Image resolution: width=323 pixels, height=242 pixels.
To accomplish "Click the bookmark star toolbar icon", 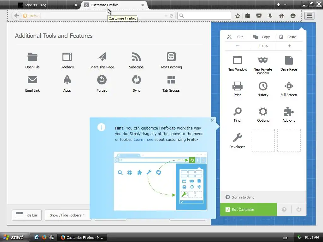I will [238, 16].
